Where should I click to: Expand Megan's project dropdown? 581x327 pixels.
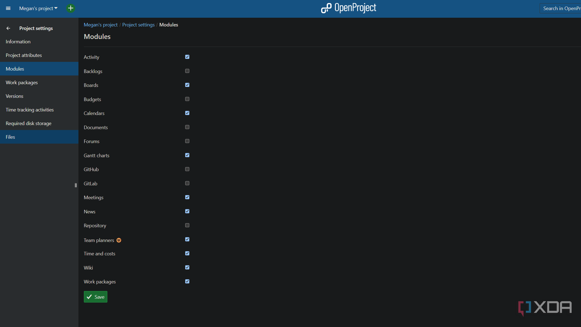tap(38, 8)
